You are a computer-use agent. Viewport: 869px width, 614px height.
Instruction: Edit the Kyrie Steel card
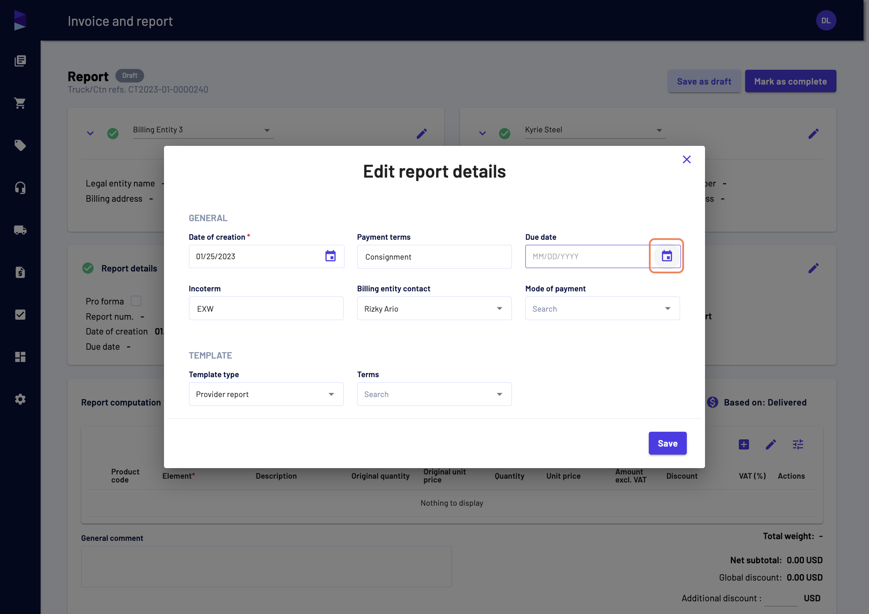[814, 134]
